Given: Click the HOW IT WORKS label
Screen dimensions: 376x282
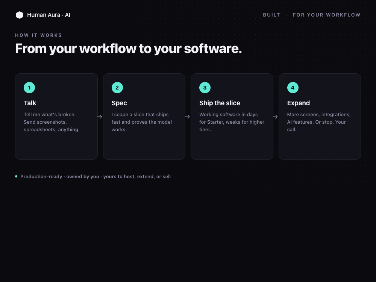Looking at the screenshot, I should [x=39, y=35].
